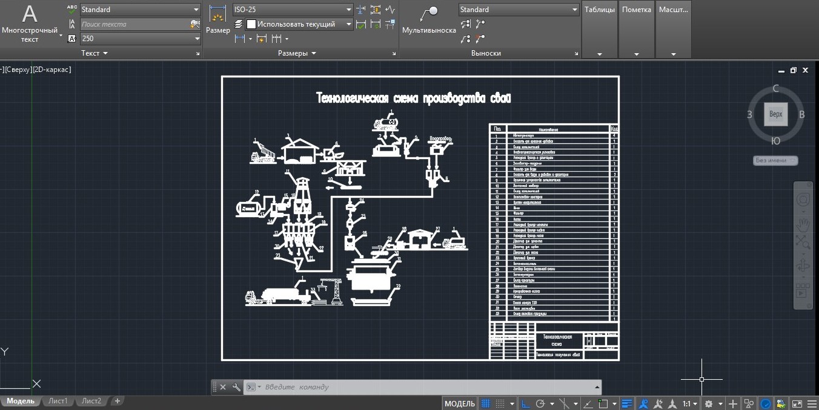
Task: Toggle annotation objects visibility
Action: coord(643,403)
